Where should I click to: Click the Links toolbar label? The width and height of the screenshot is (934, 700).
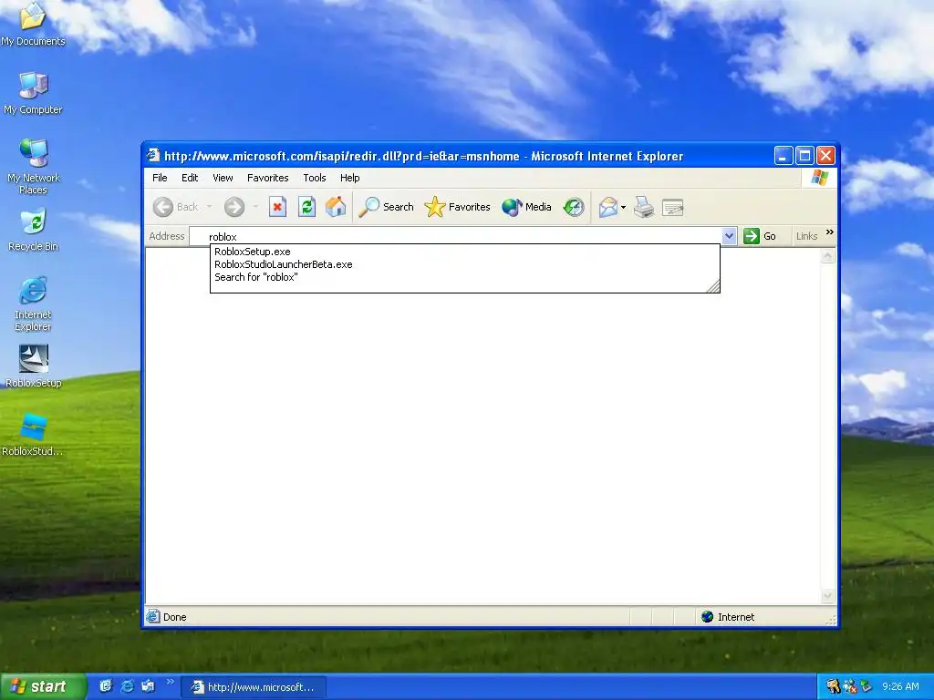[x=806, y=236]
